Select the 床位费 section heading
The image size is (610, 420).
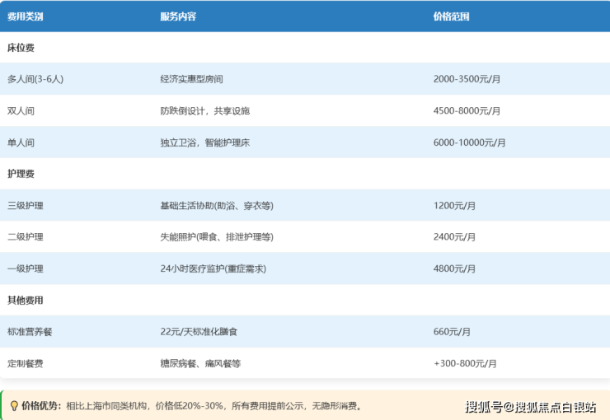[x=21, y=48]
